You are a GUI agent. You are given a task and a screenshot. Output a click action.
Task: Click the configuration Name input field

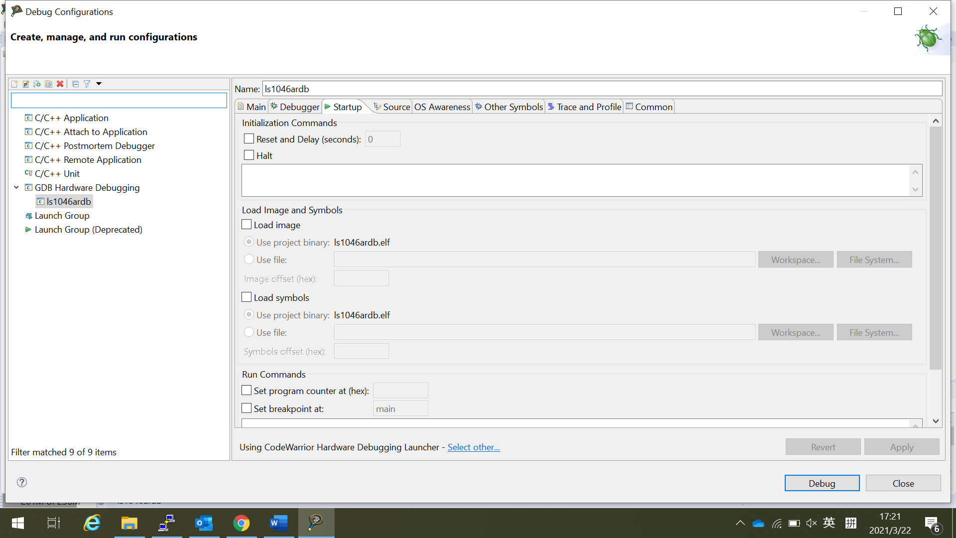point(601,89)
